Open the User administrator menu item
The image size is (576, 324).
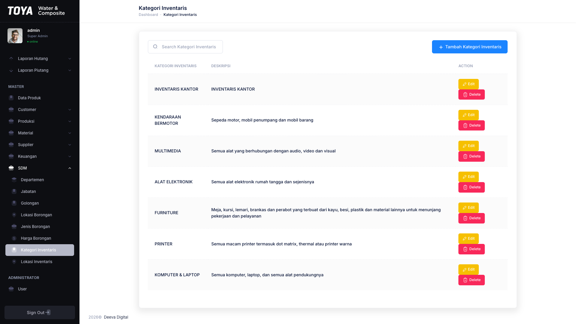40,289
